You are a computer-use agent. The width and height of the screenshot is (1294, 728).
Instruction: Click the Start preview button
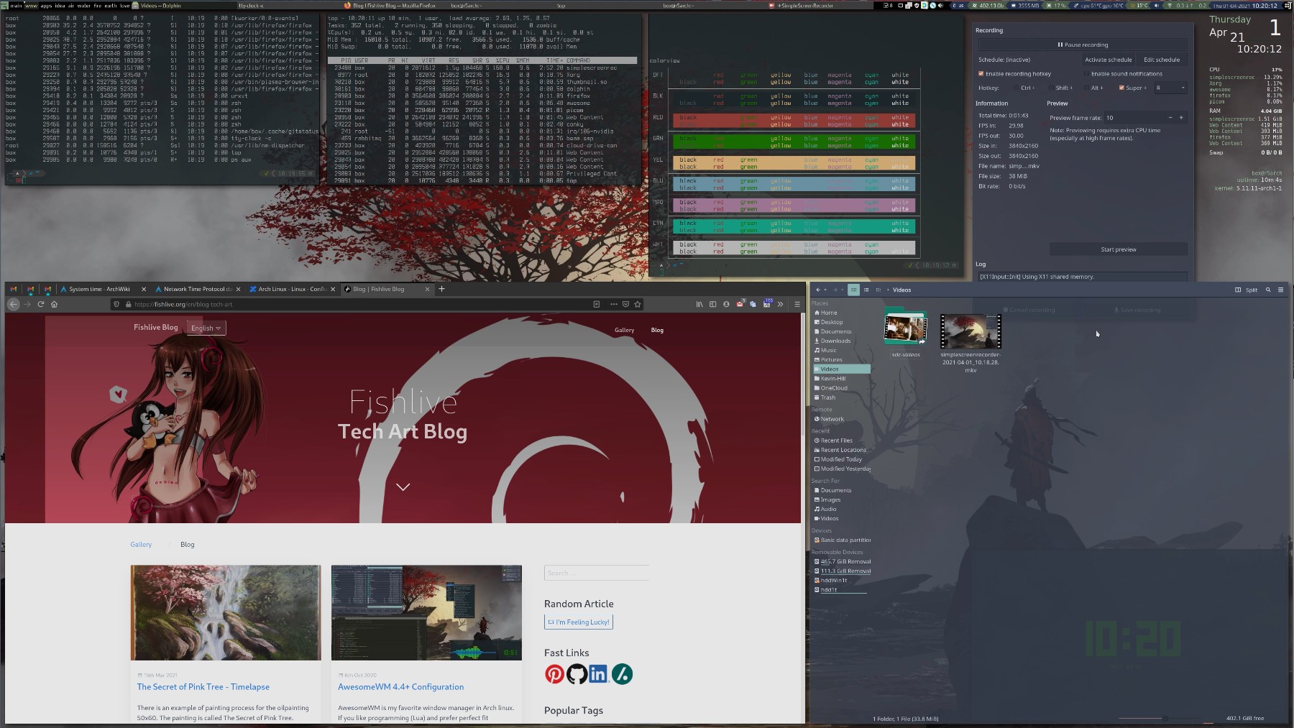(x=1118, y=249)
